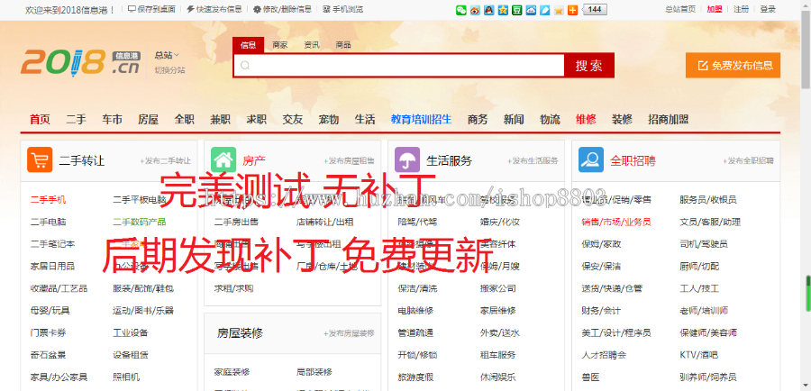This screenshot has height=391, width=811.
Task: Open 教育培训招生 navigation item
Action: [x=421, y=120]
